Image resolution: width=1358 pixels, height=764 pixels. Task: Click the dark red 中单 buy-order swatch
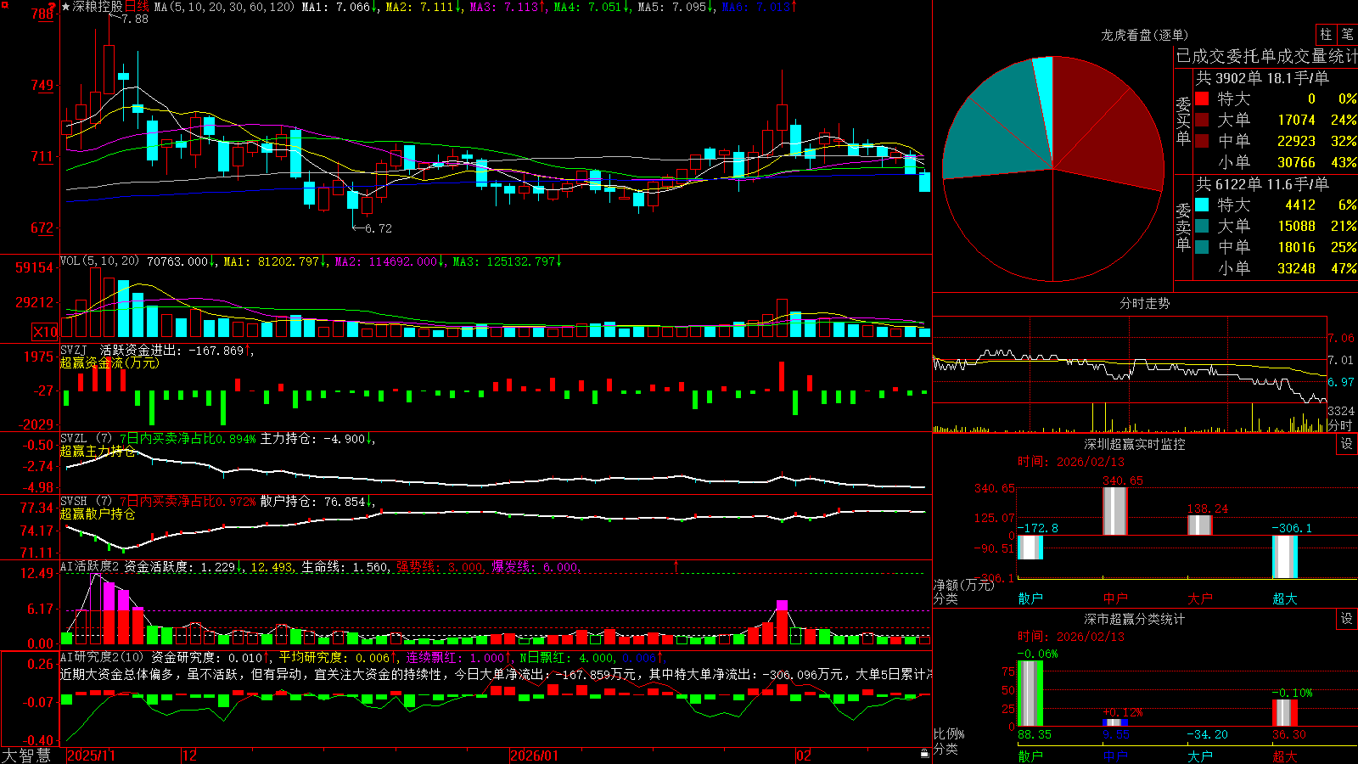(1202, 141)
